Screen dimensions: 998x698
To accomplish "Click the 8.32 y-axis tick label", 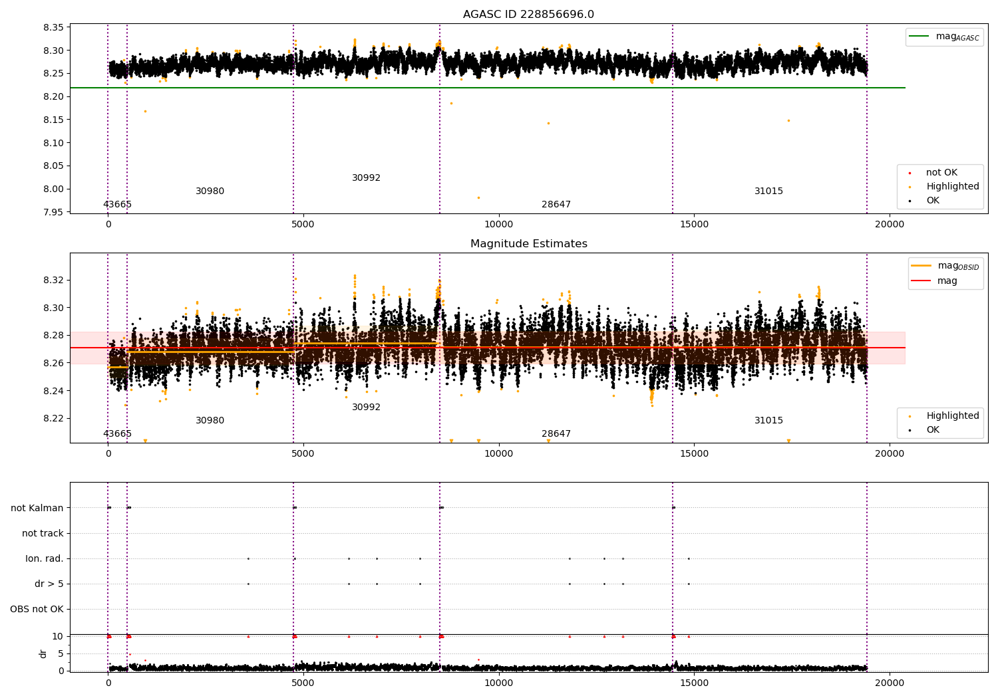I will click(x=54, y=280).
